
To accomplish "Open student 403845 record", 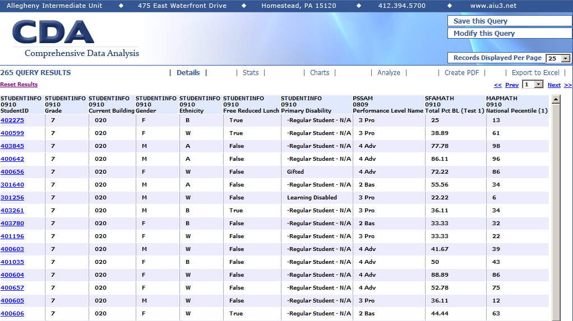I will point(12,146).
